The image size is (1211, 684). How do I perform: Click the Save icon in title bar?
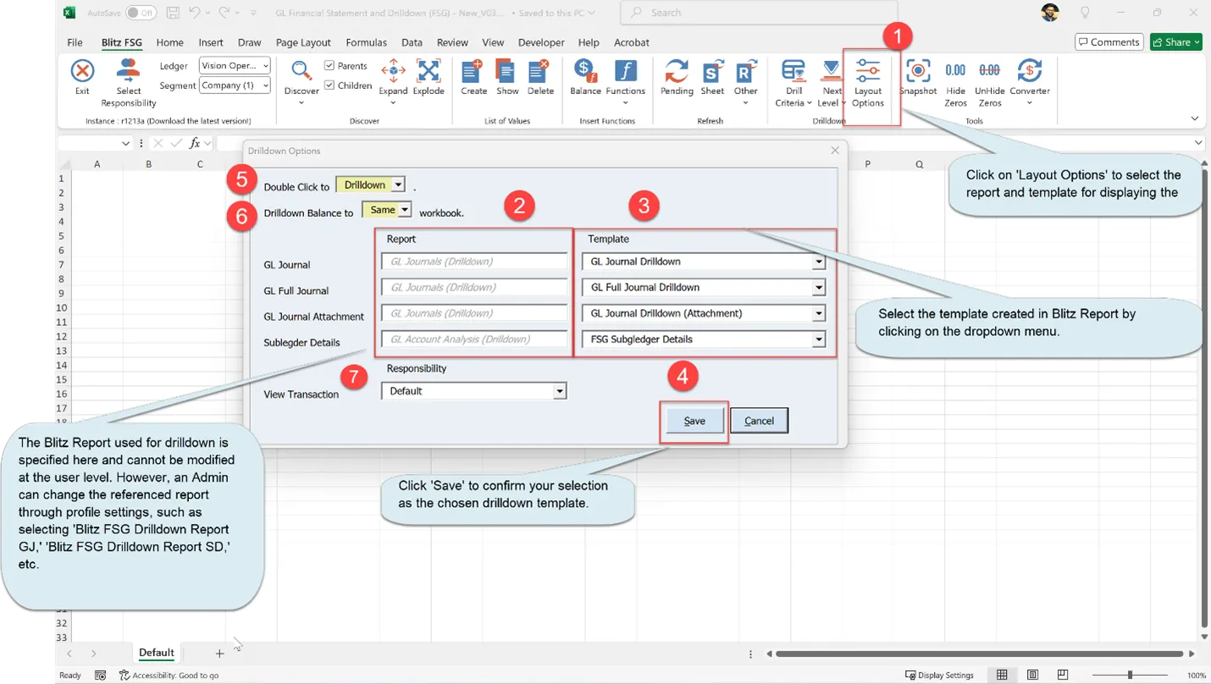(173, 13)
